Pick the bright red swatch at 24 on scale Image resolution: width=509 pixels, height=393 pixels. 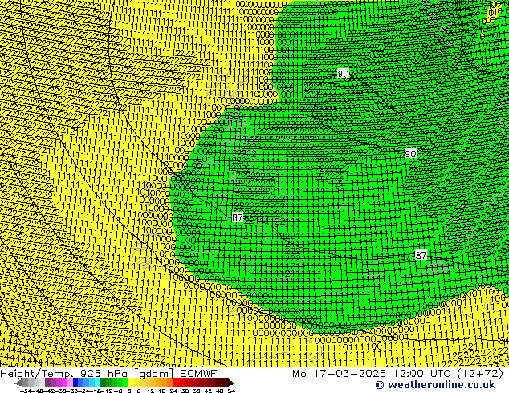point(175,382)
